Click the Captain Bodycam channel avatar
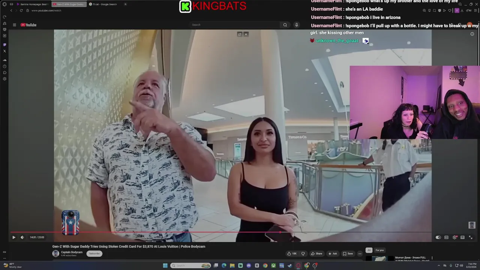This screenshot has width=480, height=270. (x=55, y=253)
